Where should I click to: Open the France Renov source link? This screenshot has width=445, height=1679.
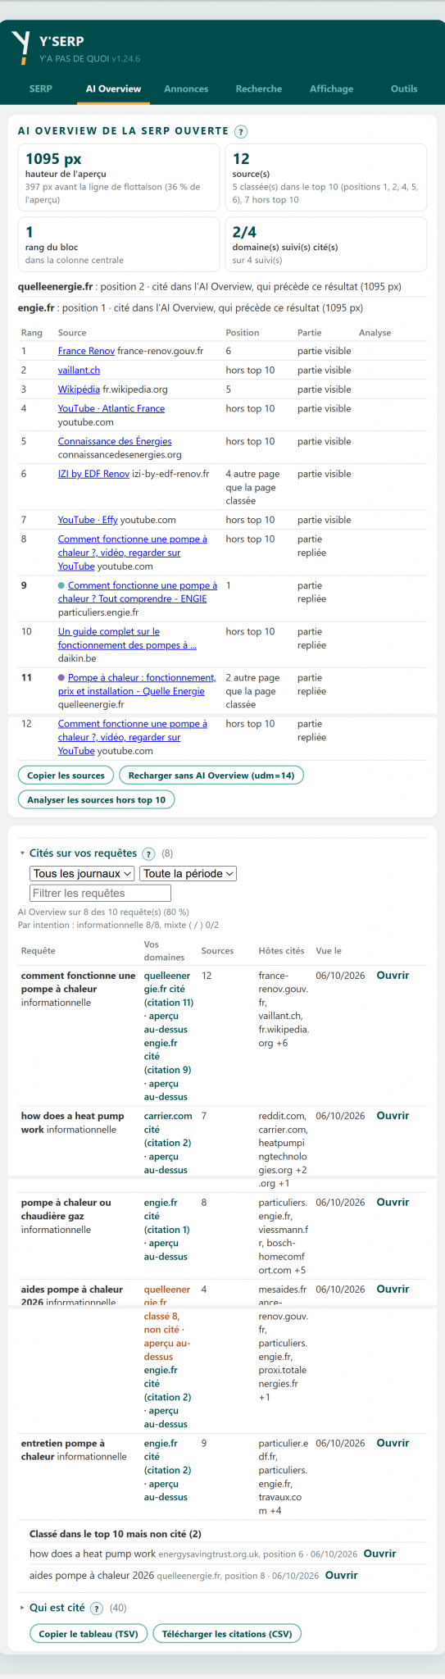(x=86, y=351)
